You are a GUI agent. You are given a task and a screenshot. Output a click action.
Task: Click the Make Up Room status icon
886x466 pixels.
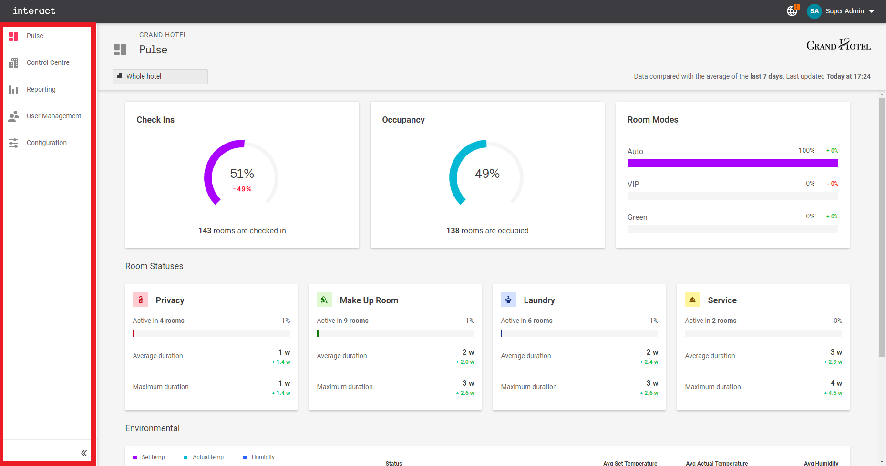[324, 300]
